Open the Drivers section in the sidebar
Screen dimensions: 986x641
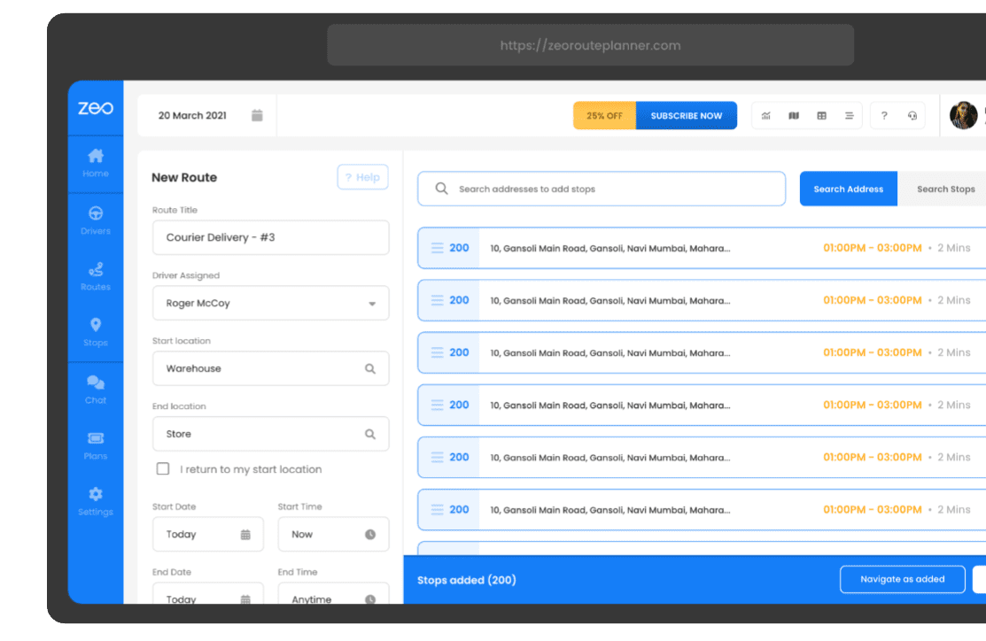[95, 220]
